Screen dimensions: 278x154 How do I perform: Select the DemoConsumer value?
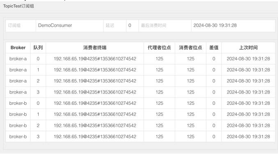tap(55, 25)
